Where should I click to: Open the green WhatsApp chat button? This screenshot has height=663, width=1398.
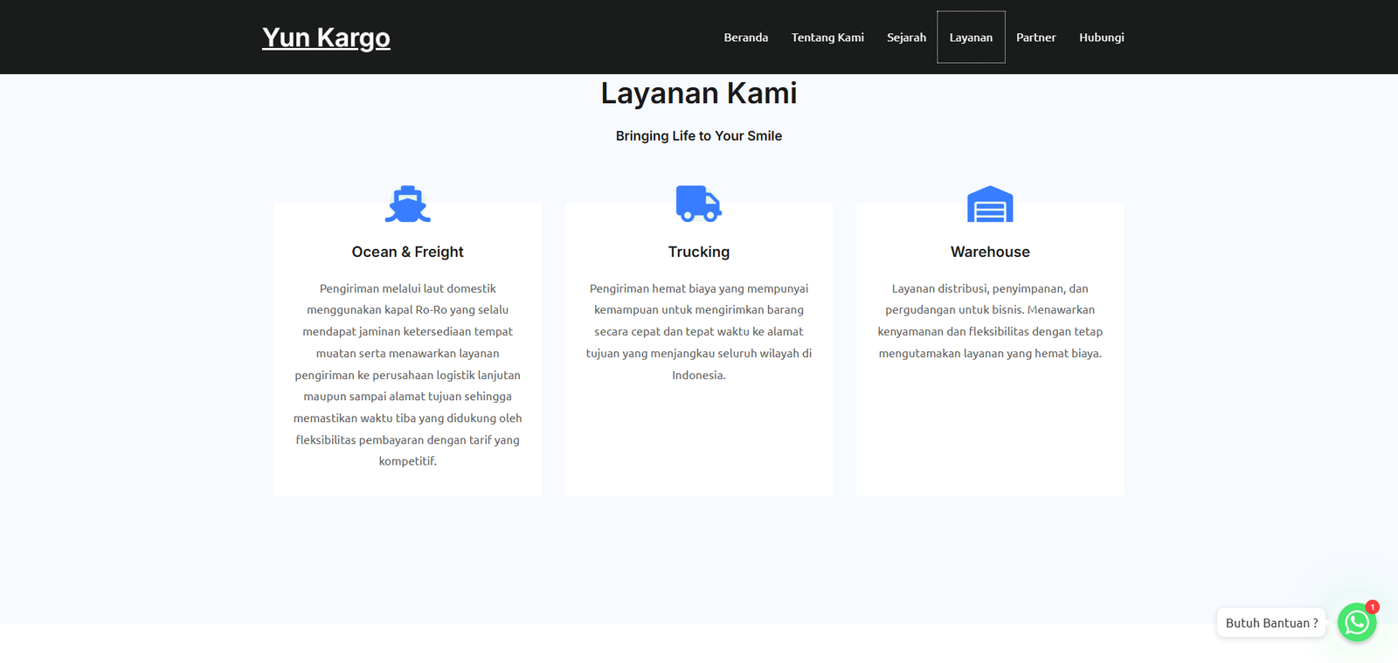(1356, 623)
